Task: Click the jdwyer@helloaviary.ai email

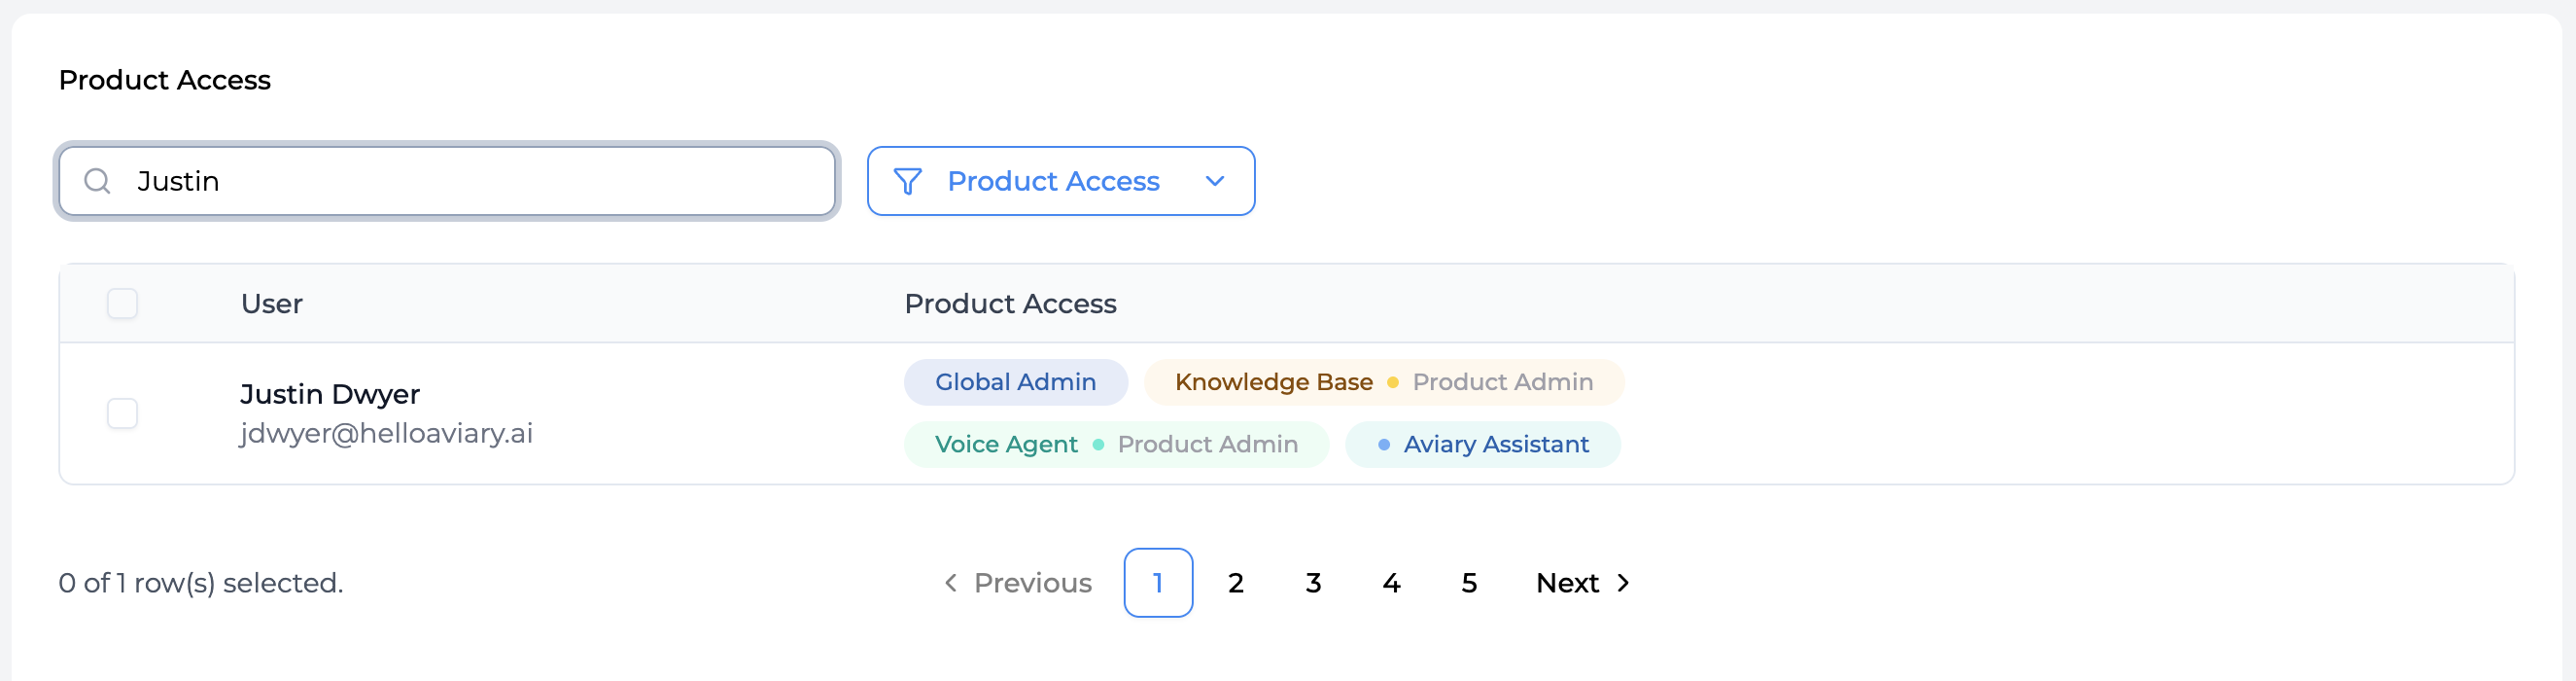Action: click(386, 434)
